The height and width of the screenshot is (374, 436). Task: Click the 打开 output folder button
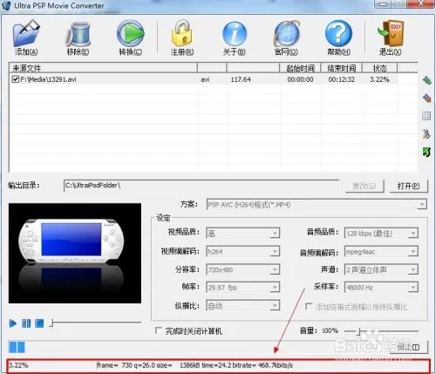tap(408, 186)
